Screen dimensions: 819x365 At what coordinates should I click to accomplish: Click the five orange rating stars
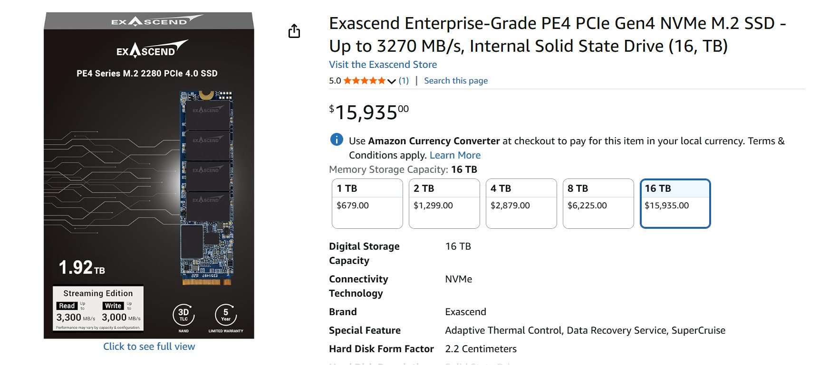coord(364,81)
